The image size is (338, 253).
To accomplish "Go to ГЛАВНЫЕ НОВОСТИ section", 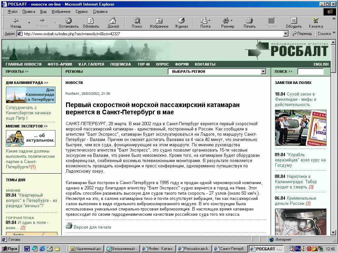I will click(x=23, y=64).
